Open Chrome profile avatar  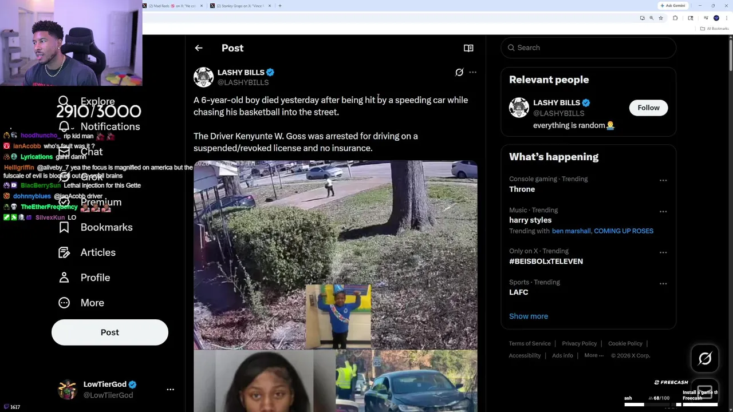click(716, 18)
